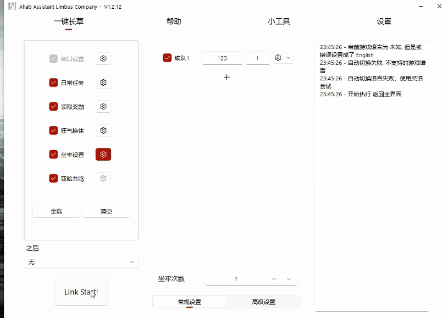Click the team name field containing 123
448x318 pixels.
(x=222, y=58)
